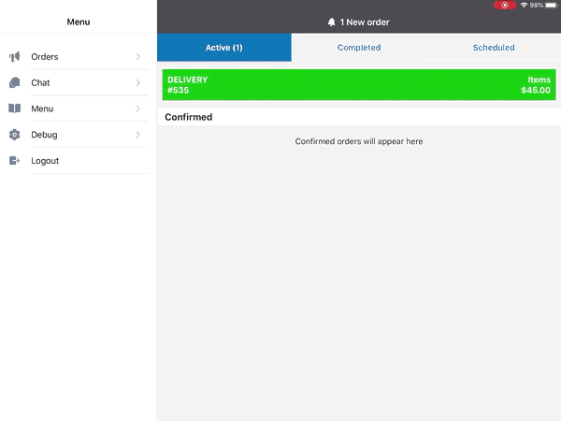
Task: Click the red recording indicator in status bar
Action: point(505,5)
